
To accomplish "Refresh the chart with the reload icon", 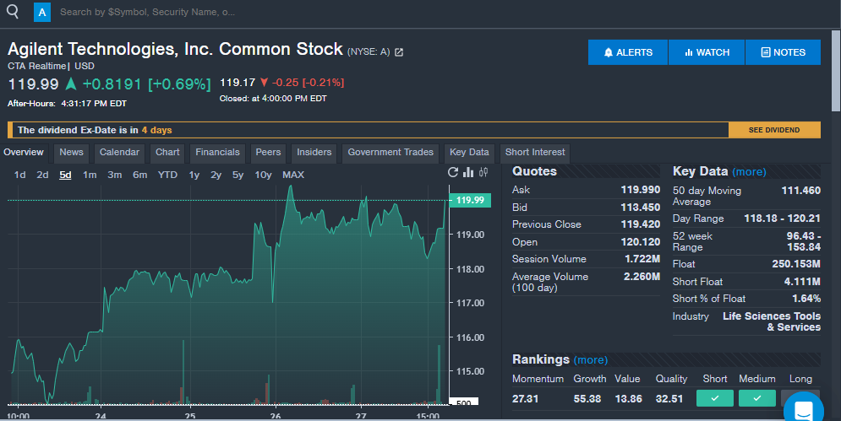I will [x=453, y=172].
